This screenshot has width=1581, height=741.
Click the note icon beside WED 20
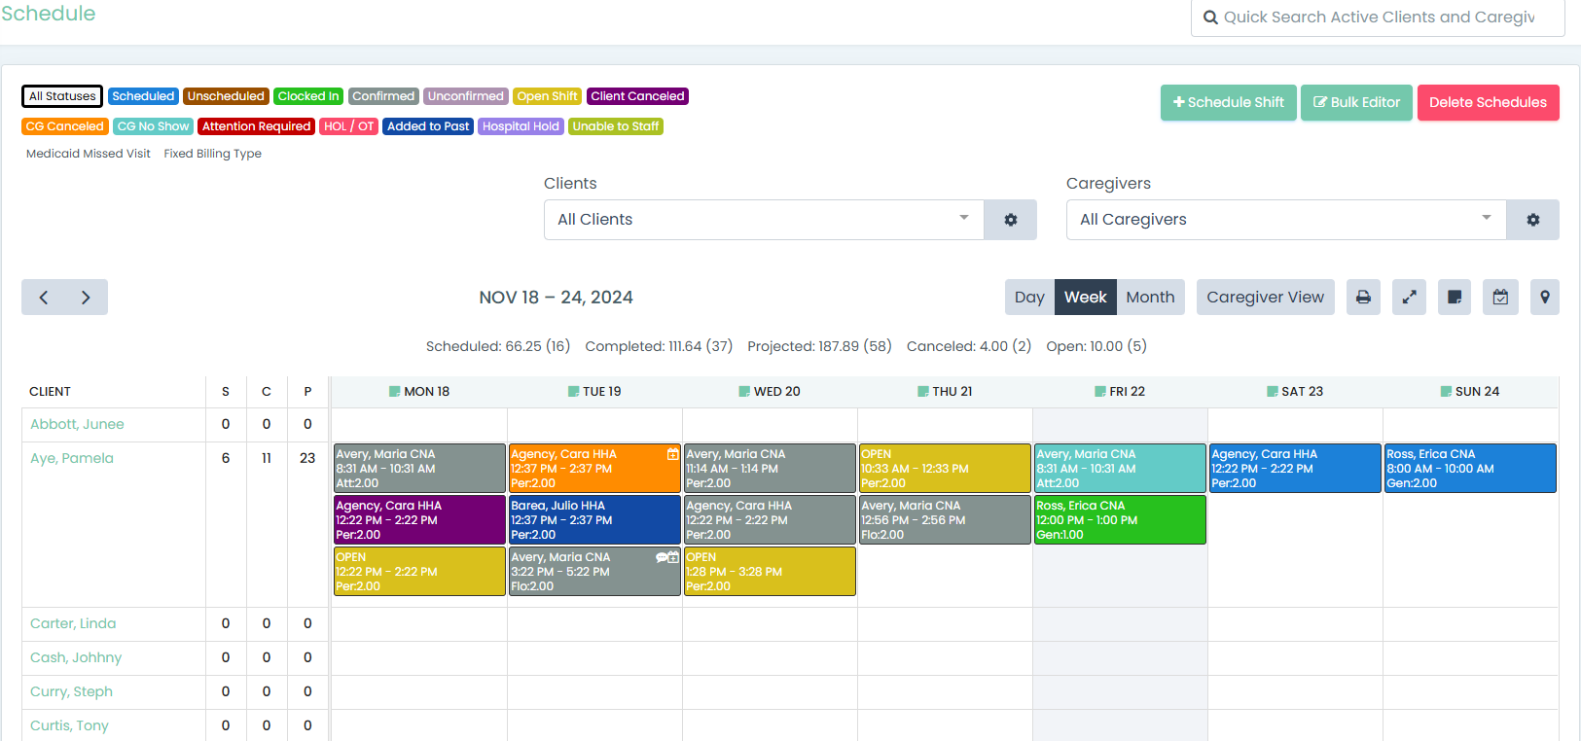(x=745, y=392)
